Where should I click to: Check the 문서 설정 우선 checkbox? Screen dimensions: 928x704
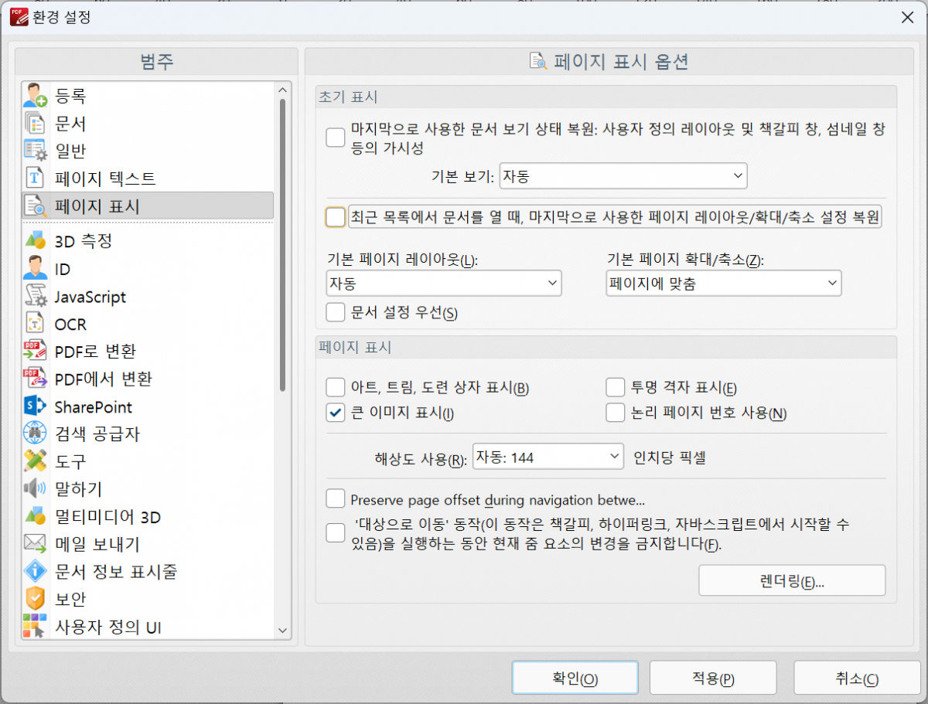335,312
